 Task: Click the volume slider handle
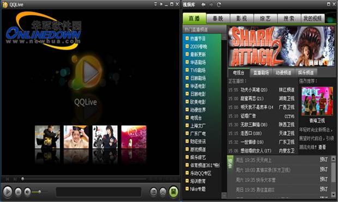pyautogui.click(x=39, y=192)
